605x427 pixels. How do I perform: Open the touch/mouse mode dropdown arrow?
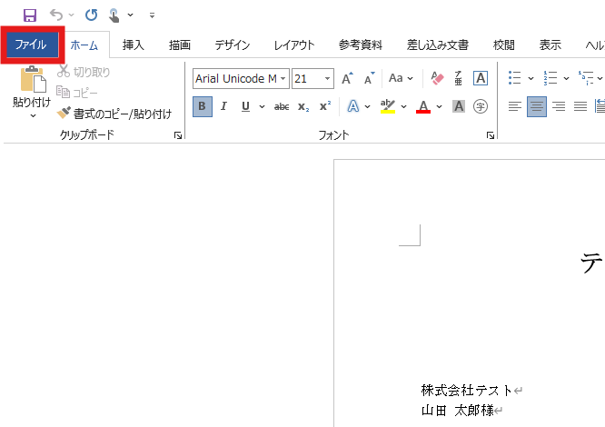131,15
